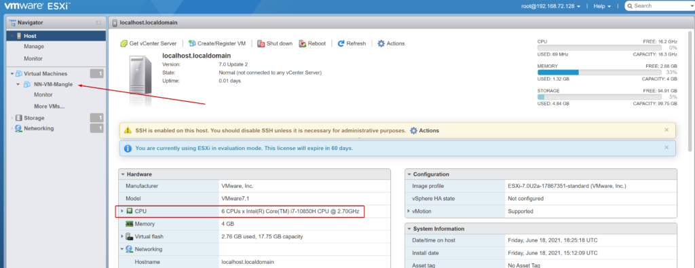Click the Virtual Machines icon in Navigator

18,73
